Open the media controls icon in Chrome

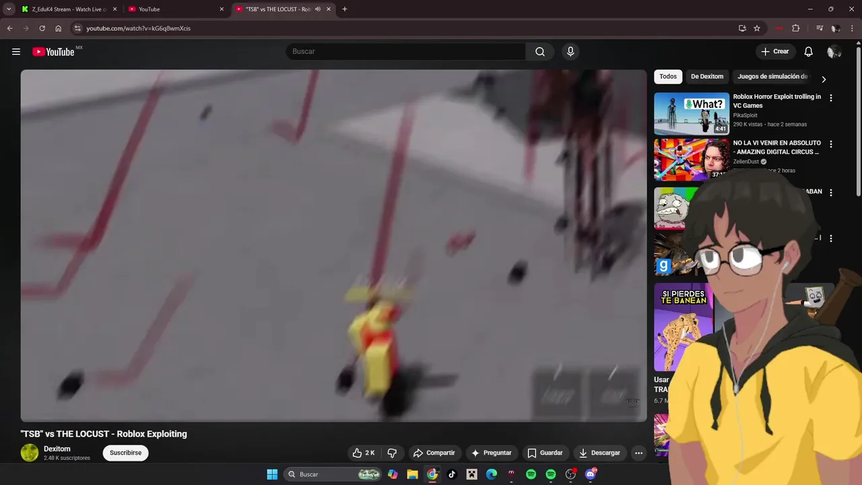pyautogui.click(x=820, y=28)
